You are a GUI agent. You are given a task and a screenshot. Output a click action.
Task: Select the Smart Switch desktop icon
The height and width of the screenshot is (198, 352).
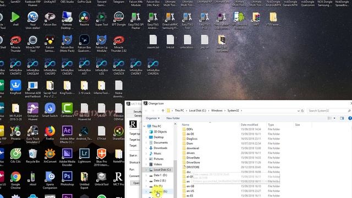(50, 111)
